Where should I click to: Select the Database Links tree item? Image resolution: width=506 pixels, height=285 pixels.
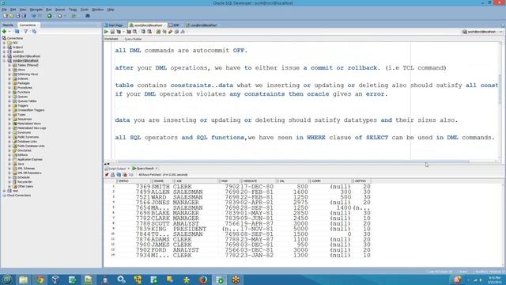pyautogui.click(x=27, y=142)
